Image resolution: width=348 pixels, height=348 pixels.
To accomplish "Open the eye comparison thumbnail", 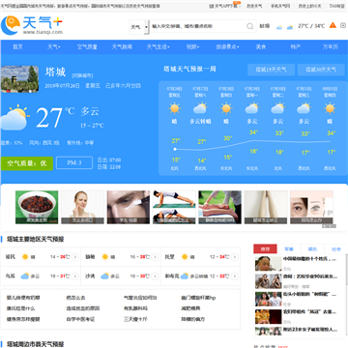I will click(311, 207).
